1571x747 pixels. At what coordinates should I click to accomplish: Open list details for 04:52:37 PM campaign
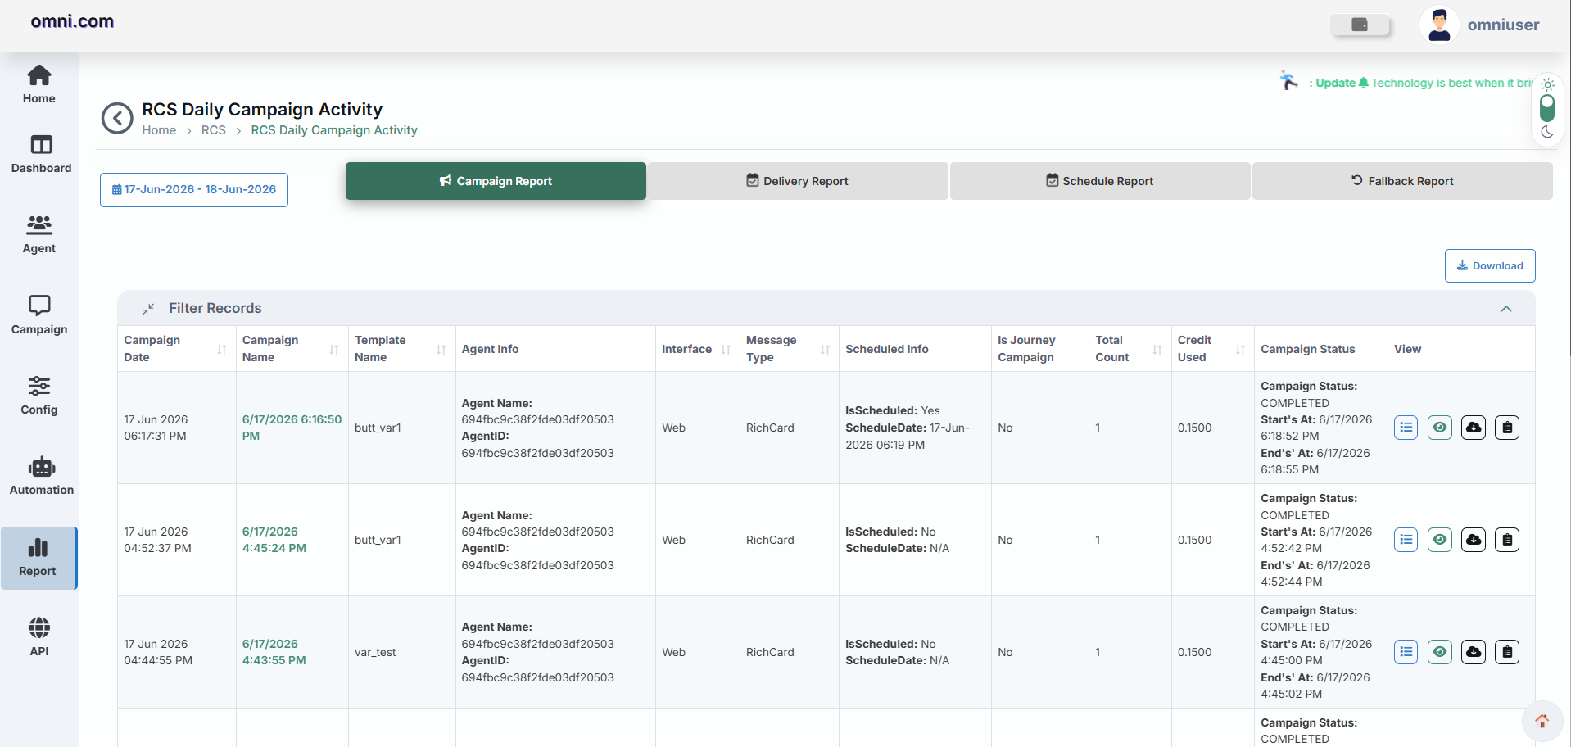coord(1406,540)
